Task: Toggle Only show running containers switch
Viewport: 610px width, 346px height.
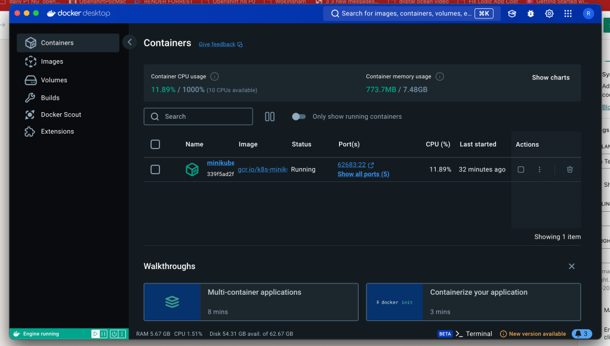Action: [x=298, y=117]
